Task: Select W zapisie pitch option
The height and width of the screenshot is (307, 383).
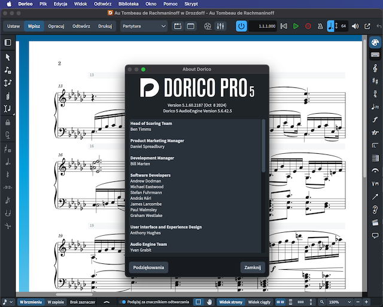Action: pos(56,302)
